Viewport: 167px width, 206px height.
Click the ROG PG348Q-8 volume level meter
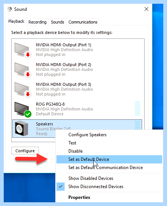tap(137, 108)
